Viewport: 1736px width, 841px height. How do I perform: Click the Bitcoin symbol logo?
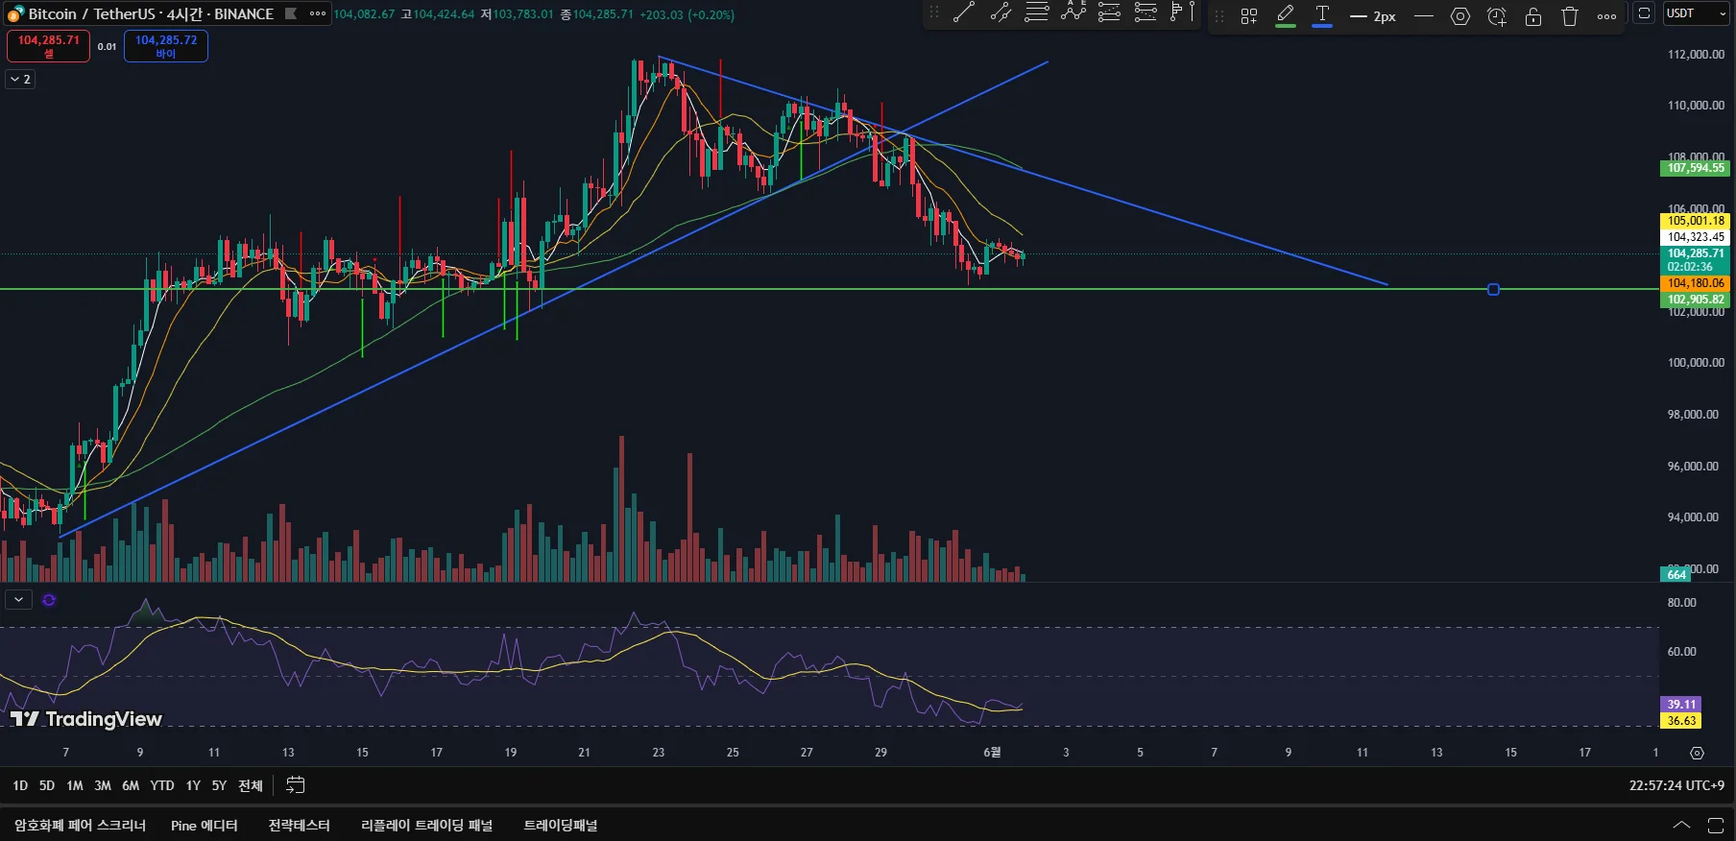[15, 14]
